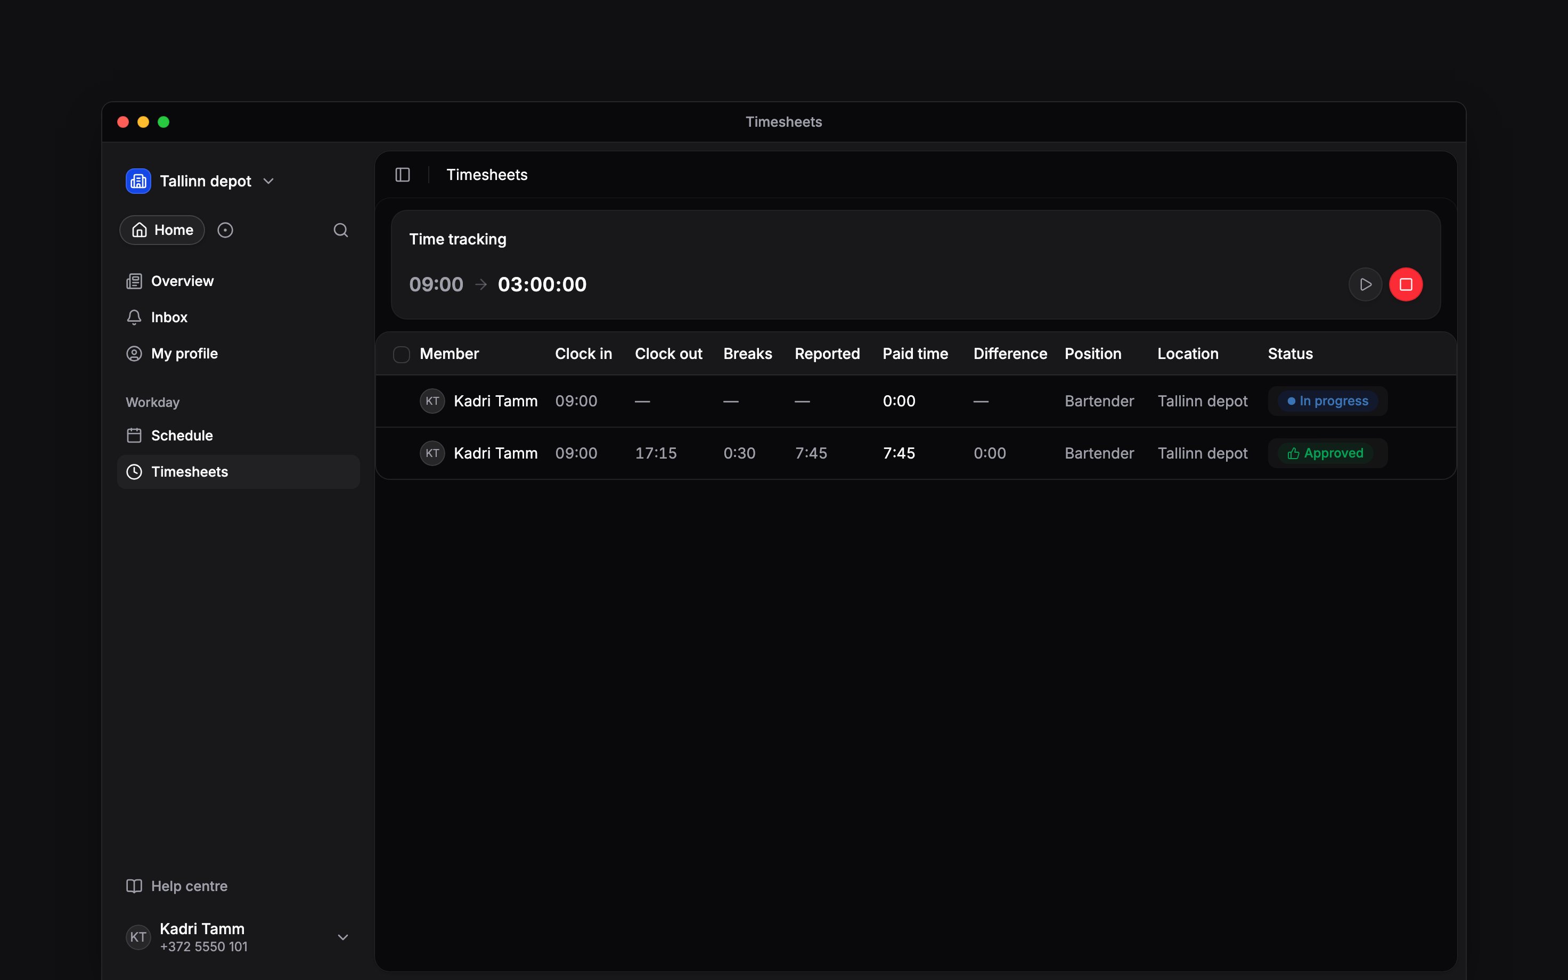Click the Paid time column header
The image size is (1568, 980).
915,354
